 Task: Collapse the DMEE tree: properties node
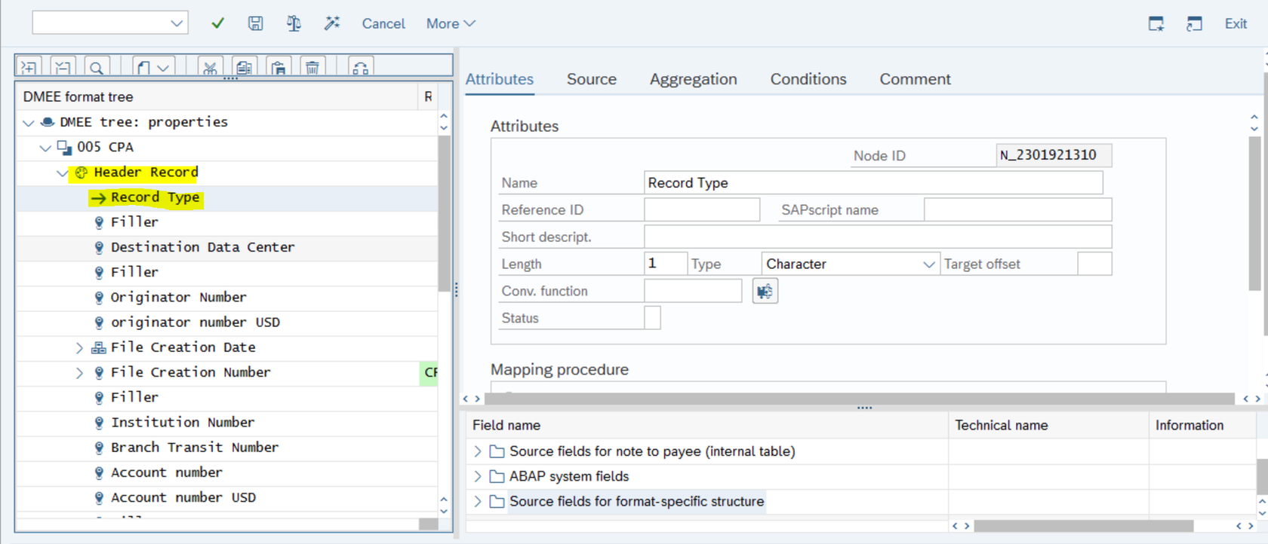pos(29,122)
